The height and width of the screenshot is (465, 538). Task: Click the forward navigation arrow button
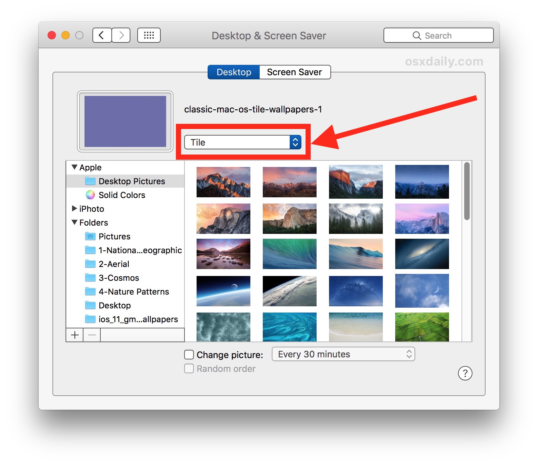[121, 35]
